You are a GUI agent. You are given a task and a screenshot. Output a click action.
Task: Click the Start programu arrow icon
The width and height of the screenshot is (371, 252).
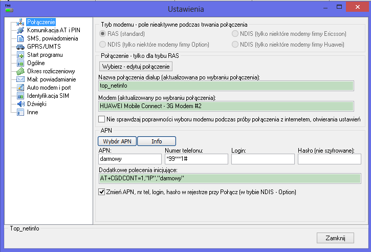point(20,55)
